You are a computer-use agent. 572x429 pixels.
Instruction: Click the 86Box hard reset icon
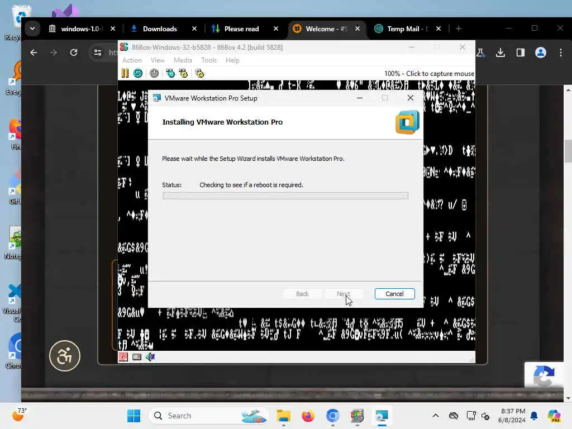pos(138,73)
